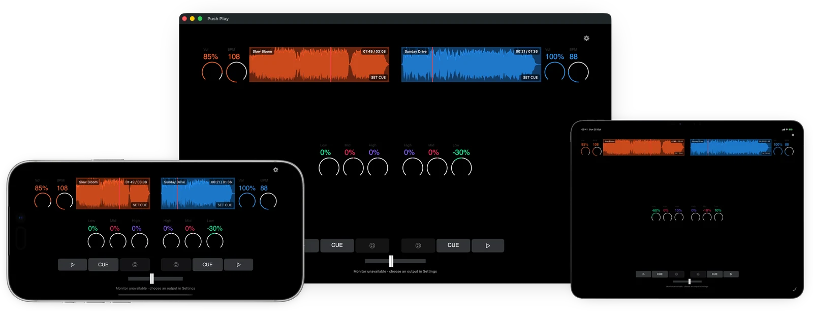Toggle right headphone monitor on the iPad

pos(698,274)
